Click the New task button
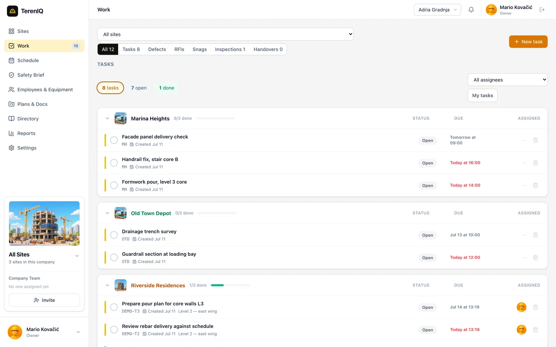The image size is (556, 347). point(528,42)
